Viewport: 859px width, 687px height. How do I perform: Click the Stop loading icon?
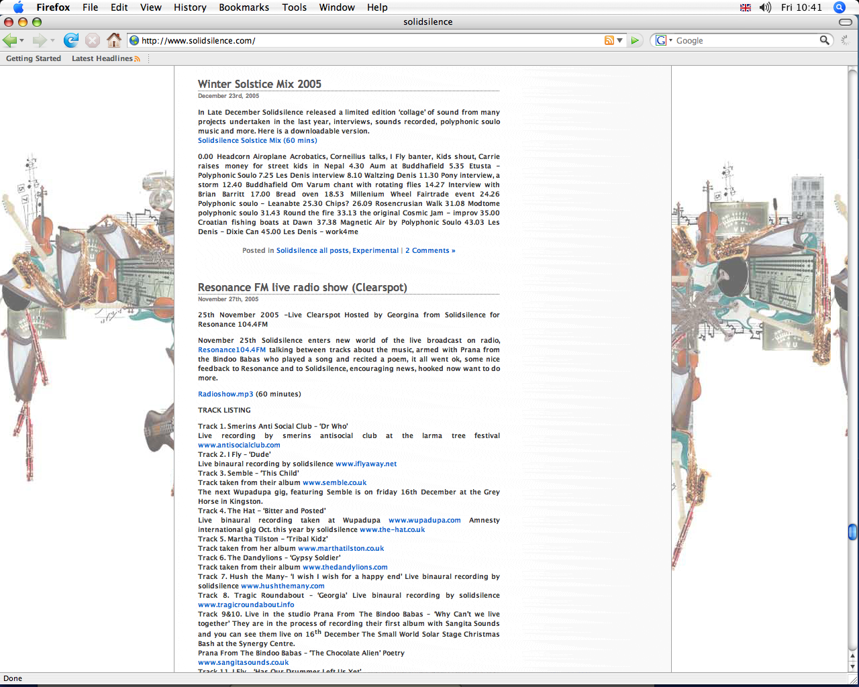pos(93,40)
